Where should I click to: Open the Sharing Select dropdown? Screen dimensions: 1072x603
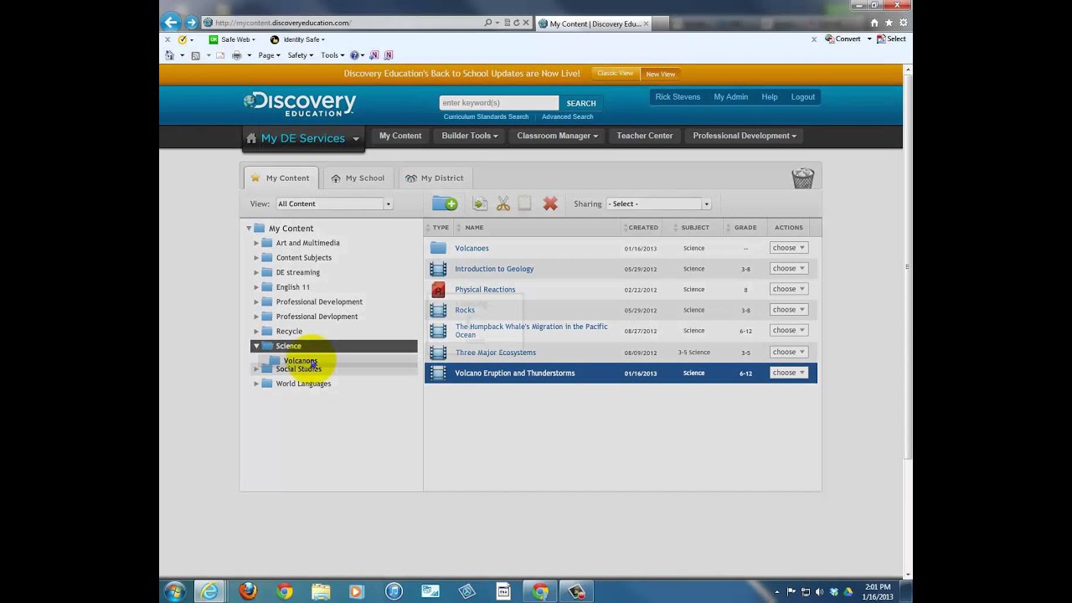click(659, 204)
